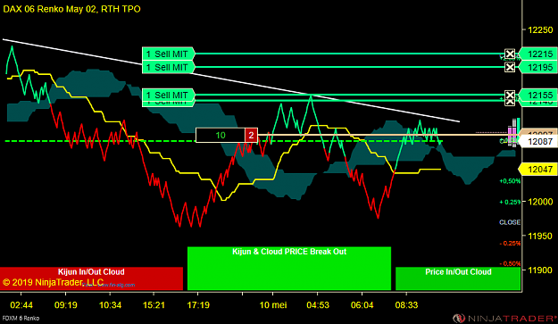Select the 1 Sell MIT label at 12195
This screenshot has width=558, height=324.
[x=168, y=67]
